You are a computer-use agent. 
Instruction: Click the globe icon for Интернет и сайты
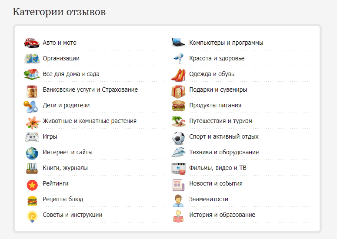click(32, 153)
